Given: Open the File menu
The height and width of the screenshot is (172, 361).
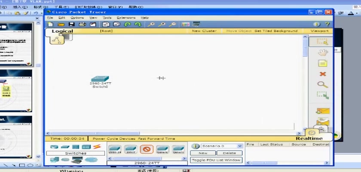Looking at the screenshot, I should pos(50,18).
